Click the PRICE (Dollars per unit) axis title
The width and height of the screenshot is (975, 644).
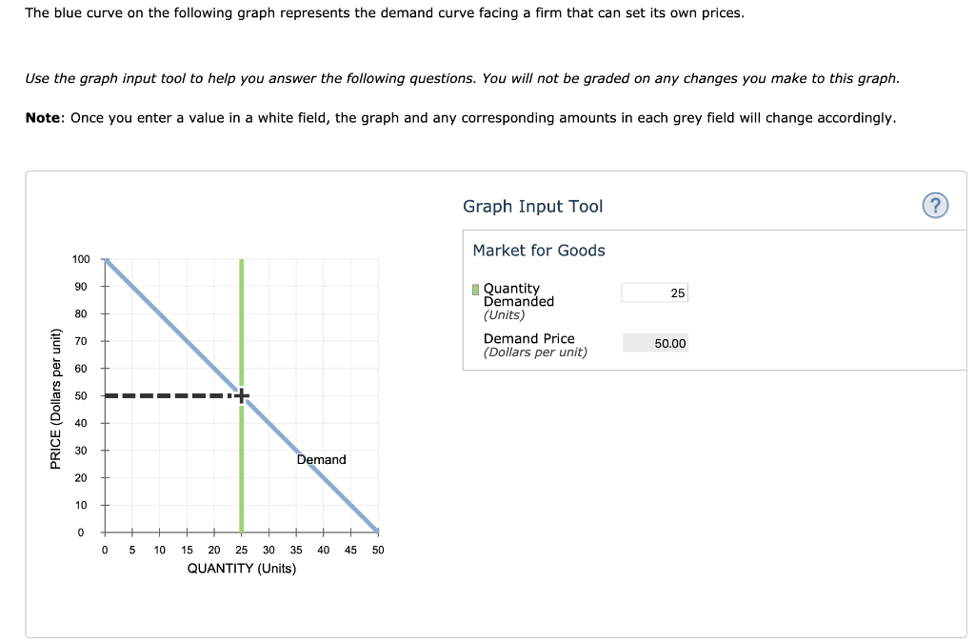[56, 398]
